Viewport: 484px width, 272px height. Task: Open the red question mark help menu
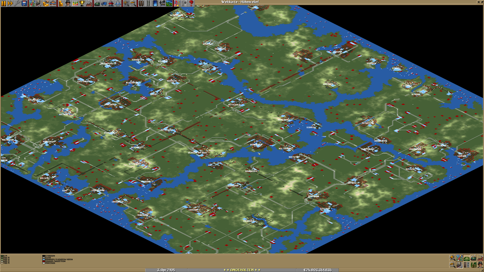(191, 3)
